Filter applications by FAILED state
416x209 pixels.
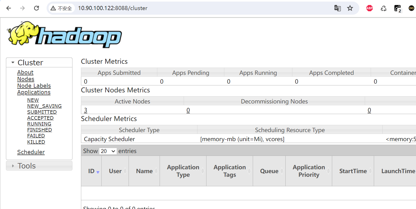(x=36, y=136)
